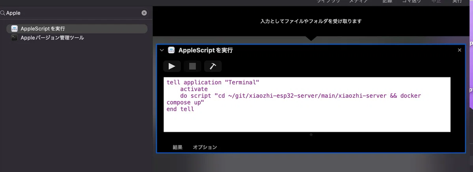Clear the Apple search field
This screenshot has height=172, width=473.
144,13
